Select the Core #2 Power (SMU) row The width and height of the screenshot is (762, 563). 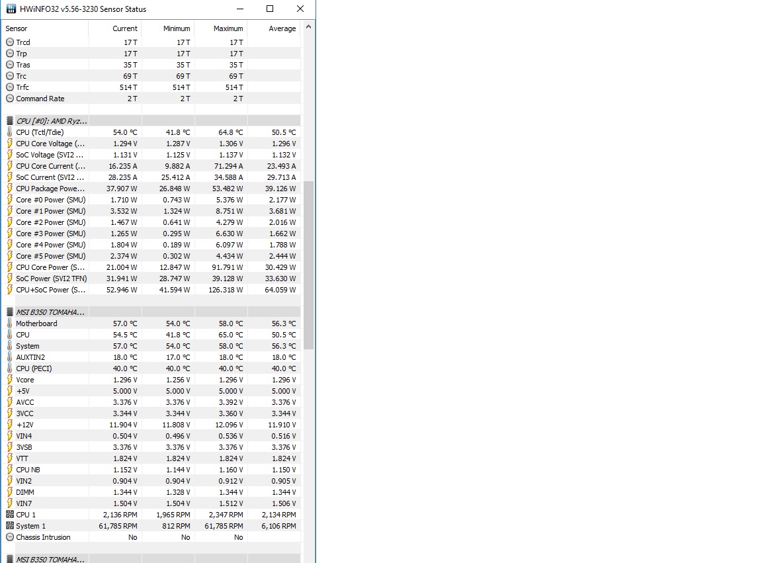click(151, 222)
